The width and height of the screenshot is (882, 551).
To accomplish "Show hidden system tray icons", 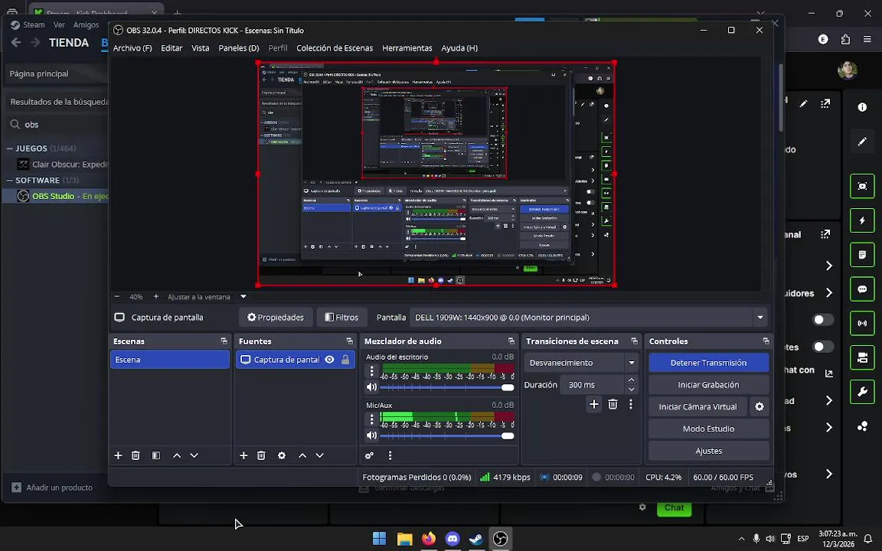I will [741, 539].
